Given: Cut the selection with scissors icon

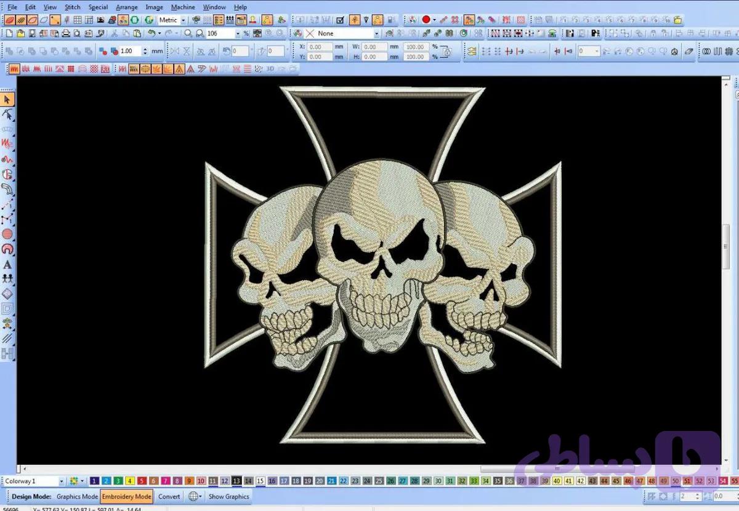Looking at the screenshot, I should click(115, 33).
